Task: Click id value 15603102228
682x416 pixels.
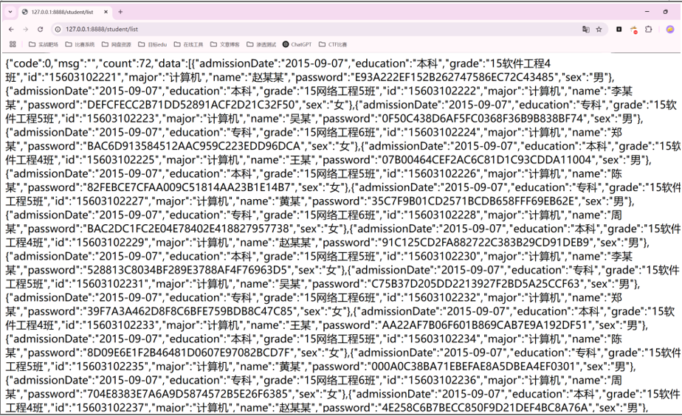Action: click(442, 215)
